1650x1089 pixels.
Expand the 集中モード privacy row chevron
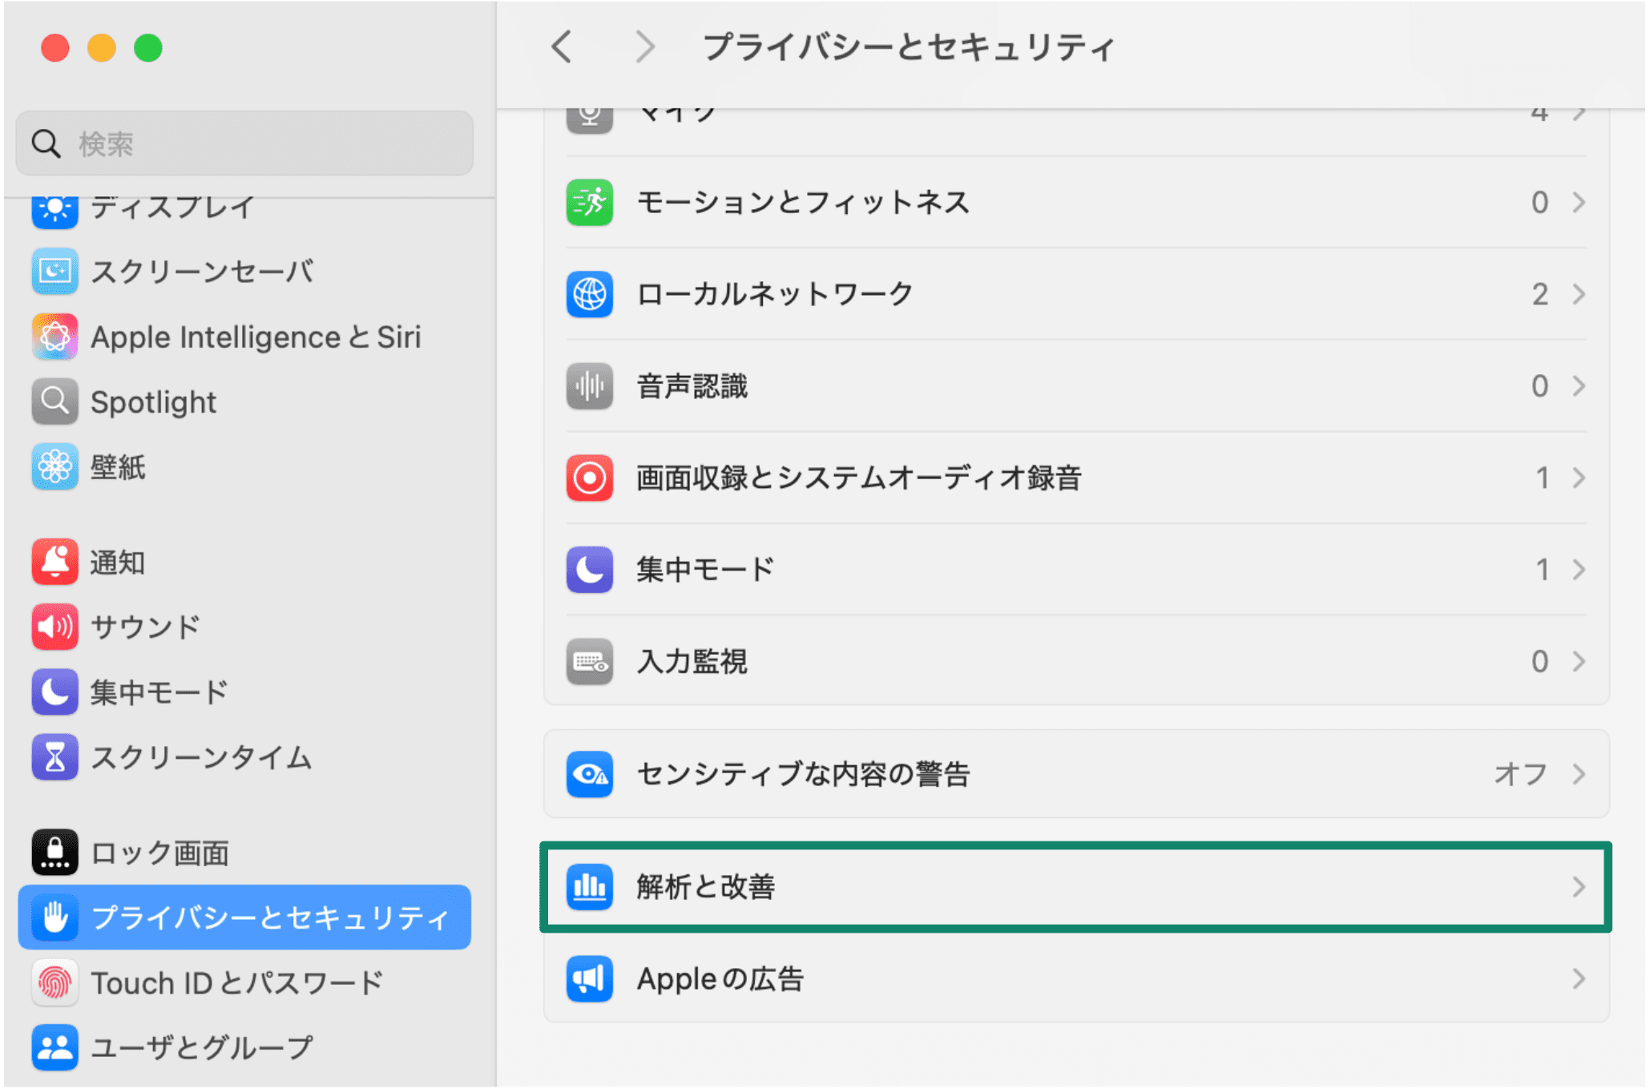pyautogui.click(x=1578, y=569)
